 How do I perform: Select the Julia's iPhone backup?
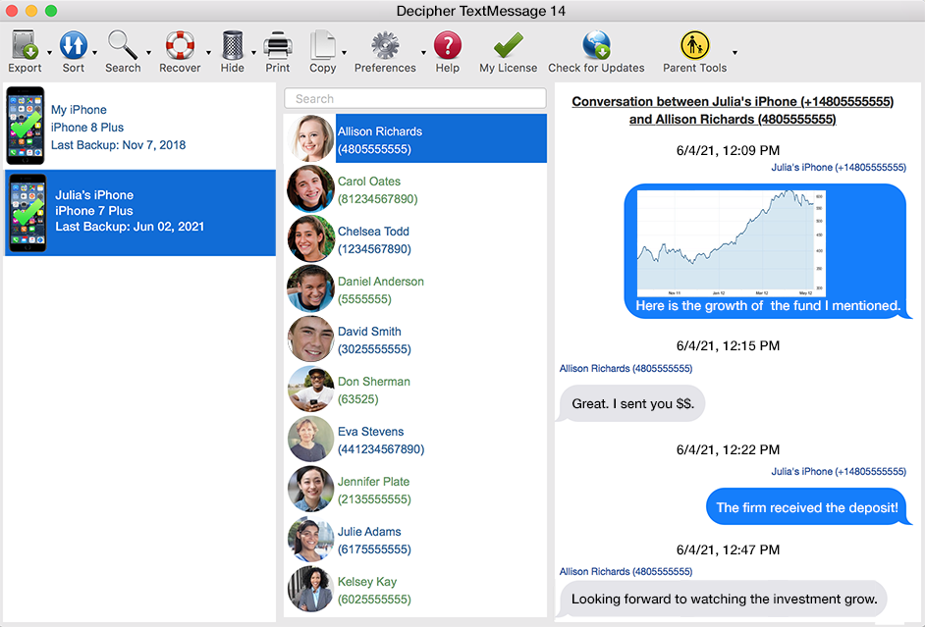[137, 212]
